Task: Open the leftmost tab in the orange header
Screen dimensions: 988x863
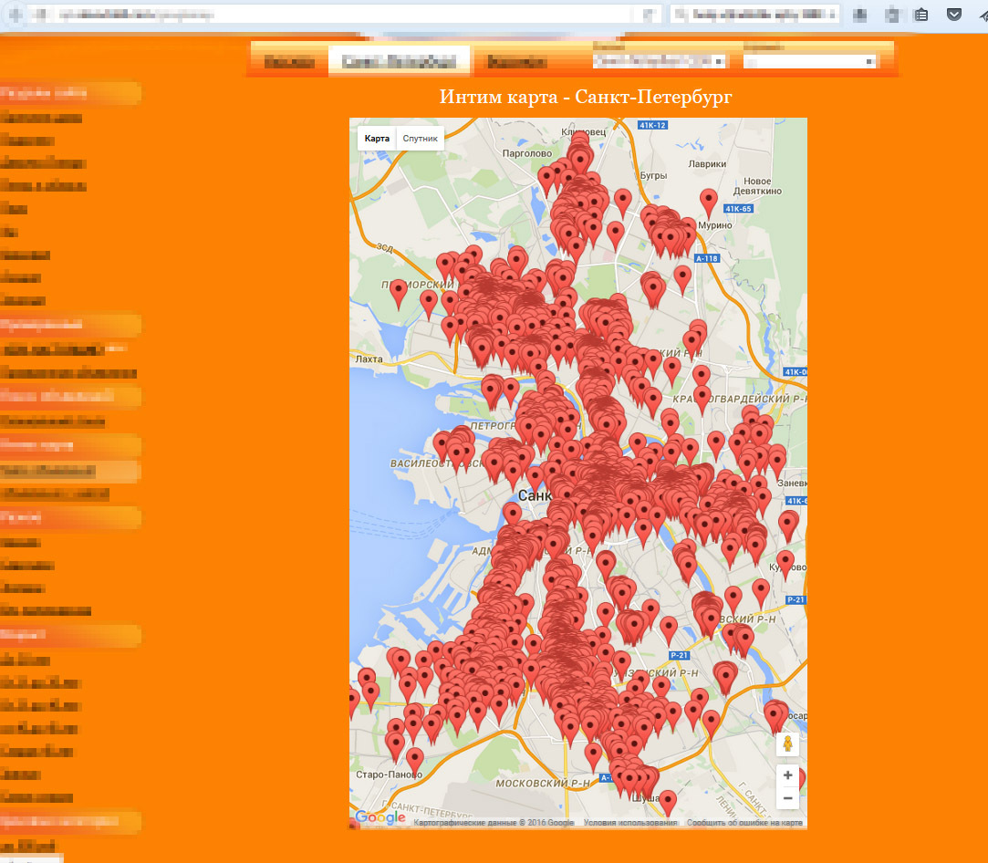Action: coord(289,62)
